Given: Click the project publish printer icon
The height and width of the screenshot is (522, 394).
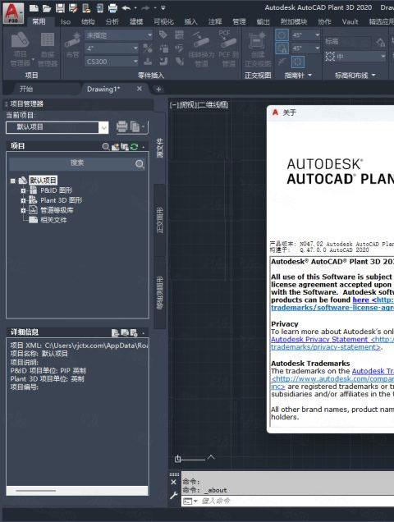Looking at the screenshot, I should (x=122, y=127).
